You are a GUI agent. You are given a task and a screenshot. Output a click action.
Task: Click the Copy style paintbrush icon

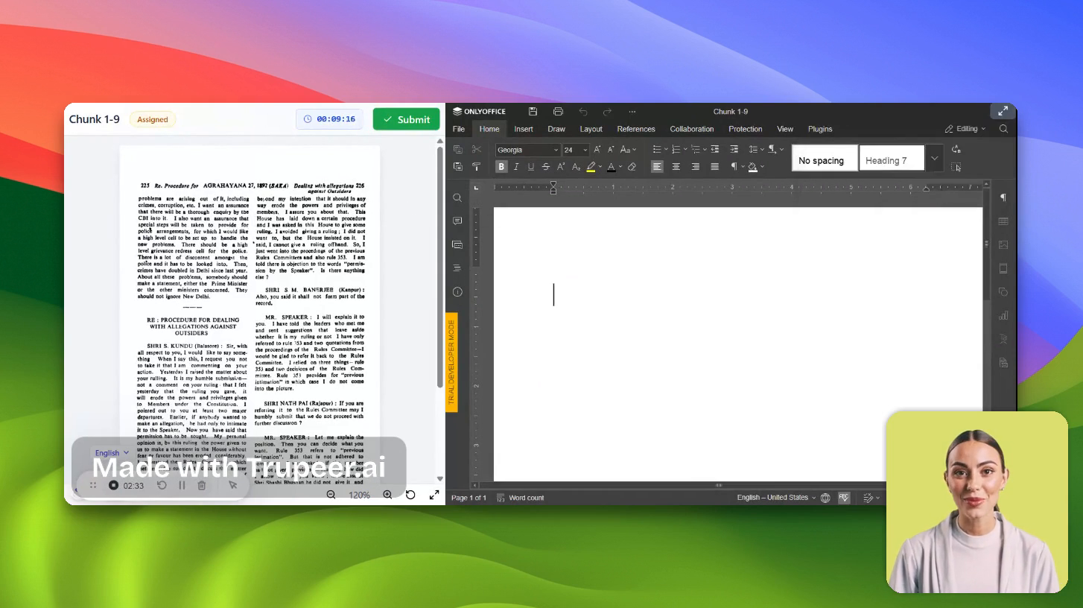[x=477, y=167]
